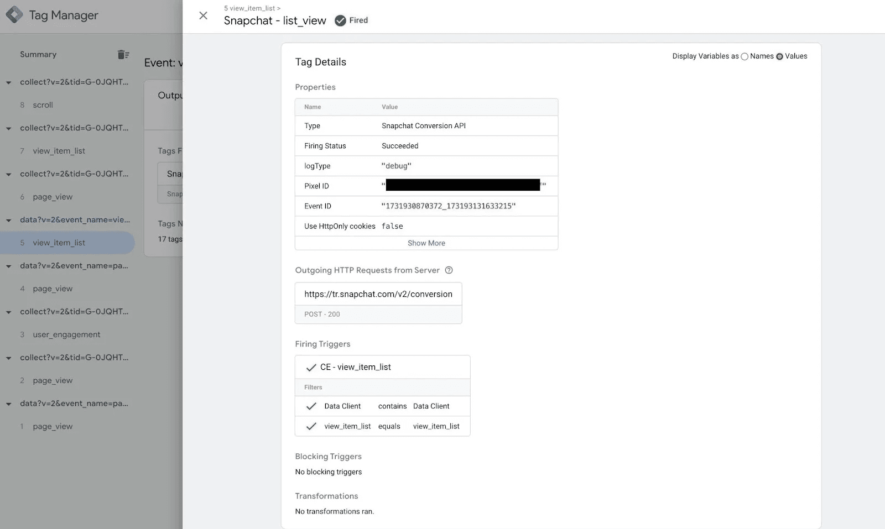Click the Snapchat Conversion API type value
Viewport: 885px width, 529px height.
tap(424, 126)
